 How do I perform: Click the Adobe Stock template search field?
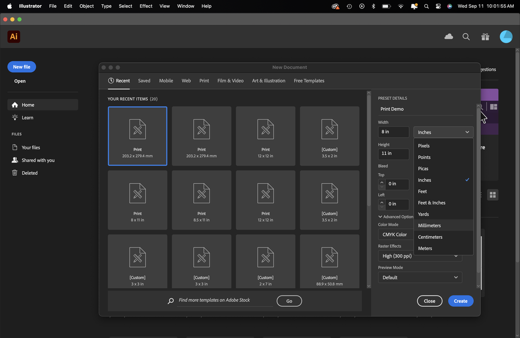click(x=225, y=300)
